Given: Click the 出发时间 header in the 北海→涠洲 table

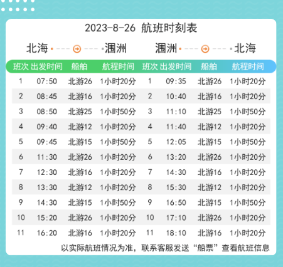Looking at the screenshot, I should point(47,66).
